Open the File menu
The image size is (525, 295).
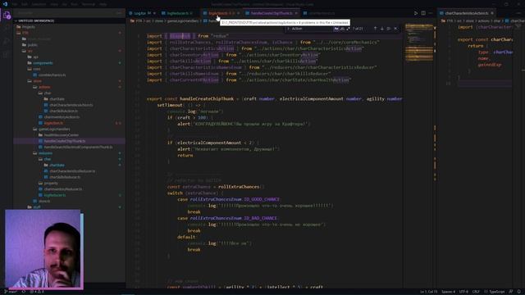(15, 4)
